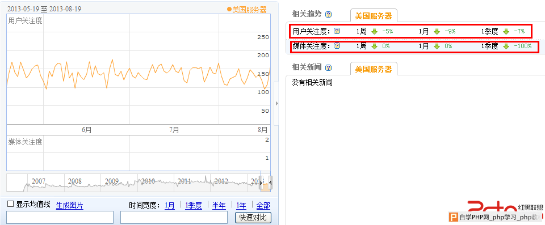545x225 pixels.
Task: Enable the 显示均值线 checkbox
Action: coord(10,204)
